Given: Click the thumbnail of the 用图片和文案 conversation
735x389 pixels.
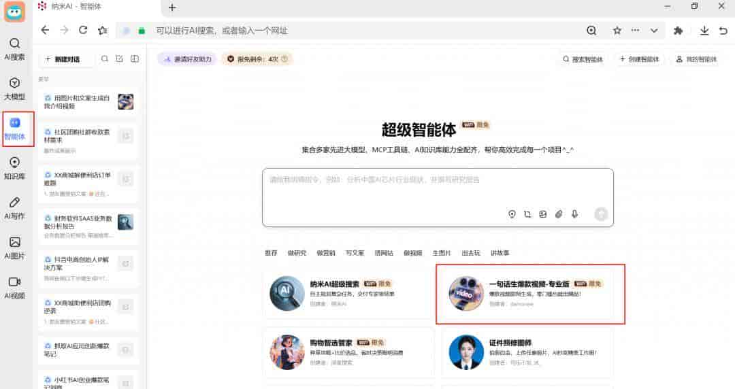Looking at the screenshot, I should (126, 102).
